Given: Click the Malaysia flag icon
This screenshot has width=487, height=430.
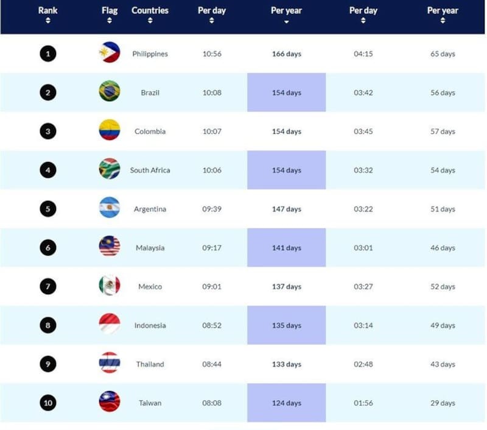Looking at the screenshot, I should pyautogui.click(x=110, y=247).
